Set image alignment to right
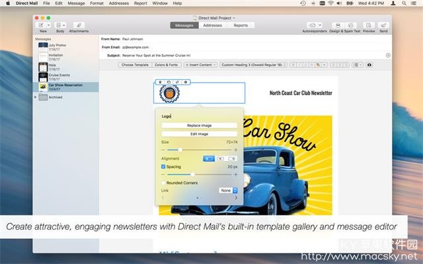Screen dimensions: 423x264 pos(232,158)
